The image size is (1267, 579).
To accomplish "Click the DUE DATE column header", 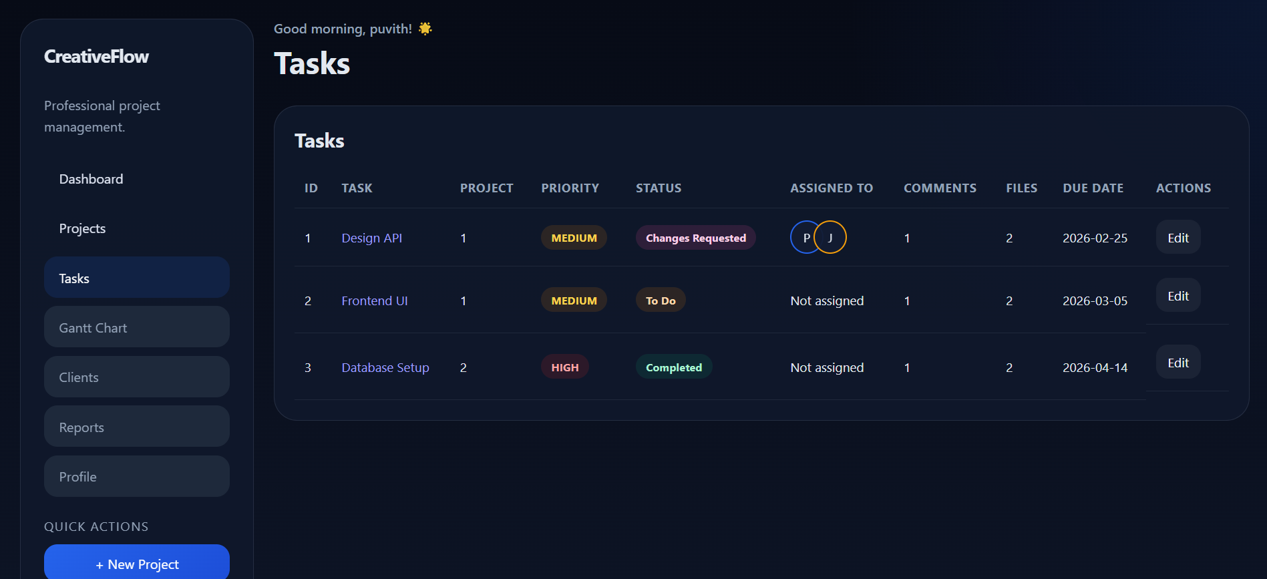I will pos(1093,188).
